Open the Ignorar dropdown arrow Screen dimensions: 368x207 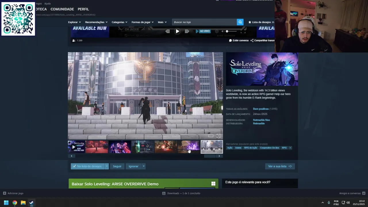pos(143,166)
